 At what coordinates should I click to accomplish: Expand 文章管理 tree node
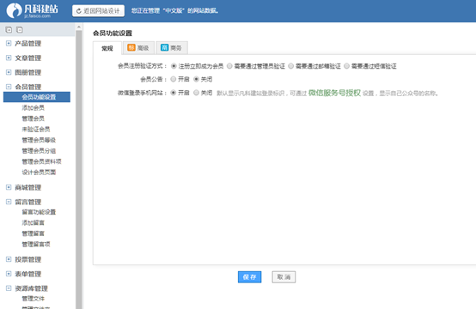(9, 58)
